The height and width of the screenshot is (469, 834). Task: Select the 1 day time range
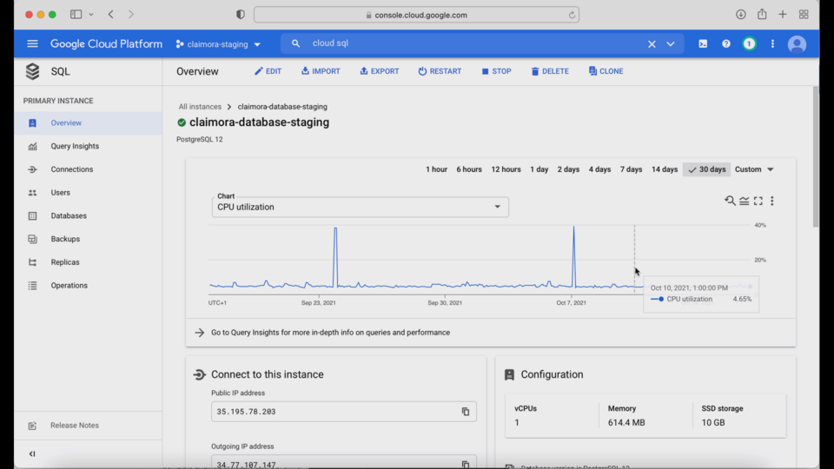pos(539,169)
